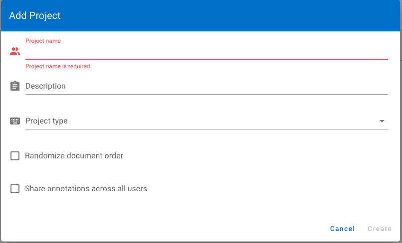Click the blue dialog header bar

click(x=201, y=15)
